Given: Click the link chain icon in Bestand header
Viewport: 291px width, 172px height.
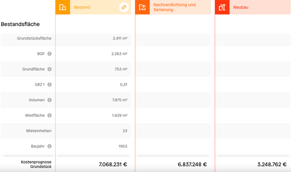Looking at the screenshot, I should pyautogui.click(x=124, y=7).
